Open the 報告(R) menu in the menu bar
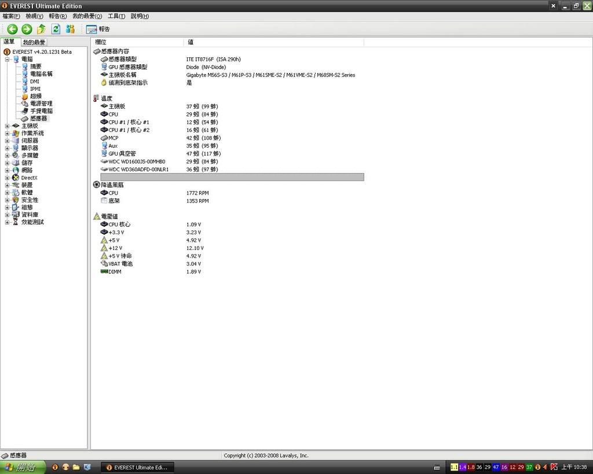Viewport: 593px width, 474px height. 57,16
